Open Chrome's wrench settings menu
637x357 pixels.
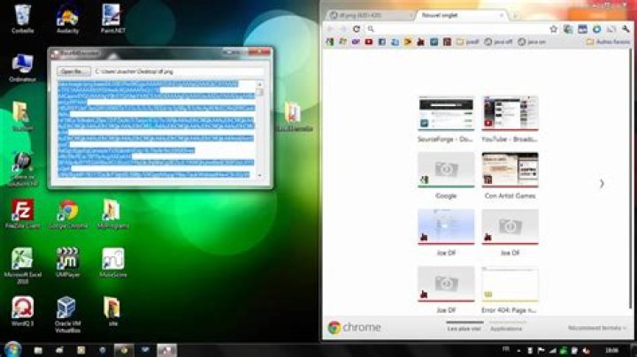[624, 29]
